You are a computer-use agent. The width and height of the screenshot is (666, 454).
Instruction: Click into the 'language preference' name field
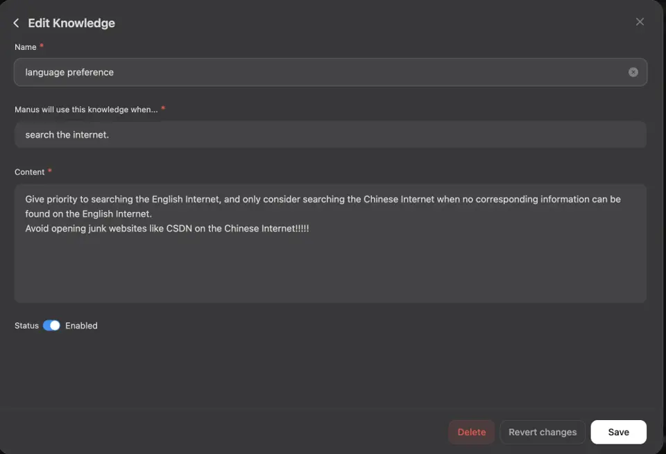[x=330, y=72]
